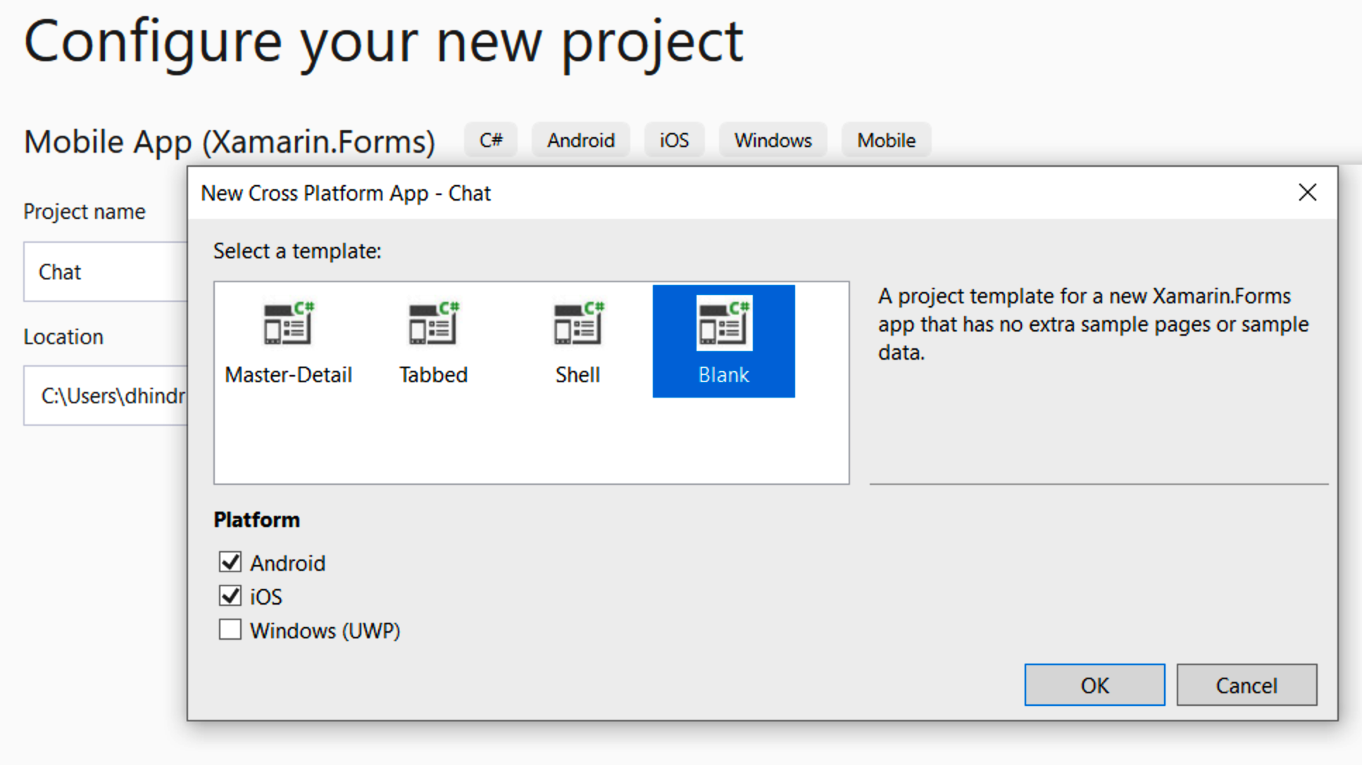Focus the Location path field

(x=106, y=396)
